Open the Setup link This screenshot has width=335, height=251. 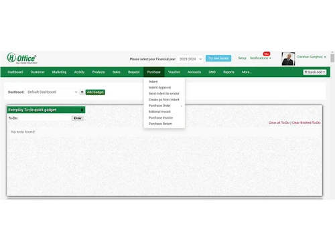242,58
